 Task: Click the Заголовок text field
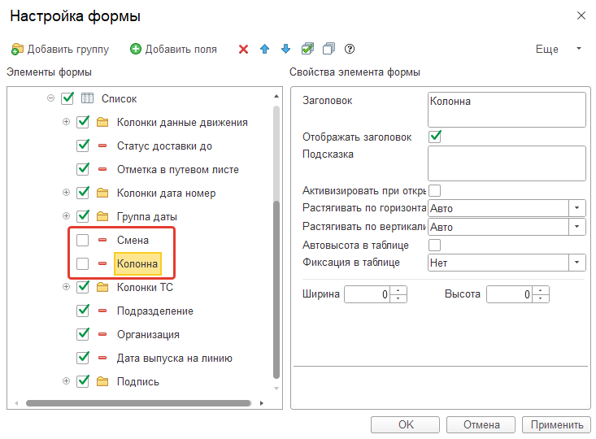(x=507, y=110)
